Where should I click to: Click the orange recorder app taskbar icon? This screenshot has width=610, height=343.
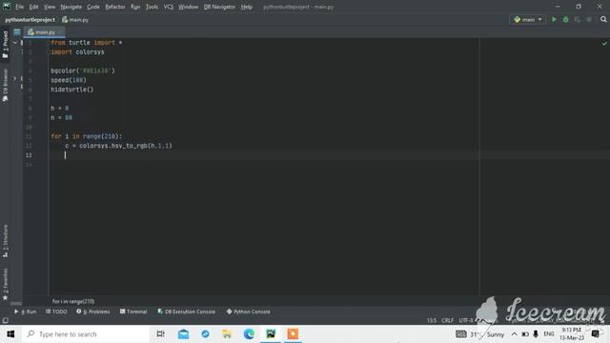(293, 334)
